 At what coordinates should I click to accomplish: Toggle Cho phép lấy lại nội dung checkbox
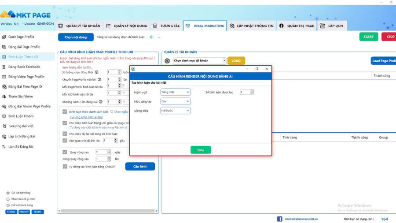(65, 134)
